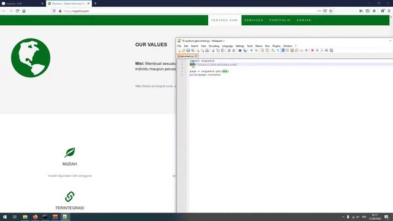Image resolution: width=393 pixels, height=221 pixels.
Task: Click Notepad++ Zoom out icon
Action: click(256, 50)
